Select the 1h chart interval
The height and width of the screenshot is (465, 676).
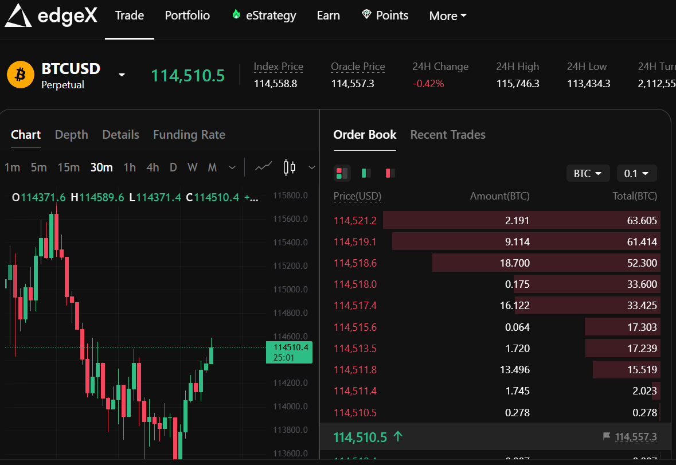click(x=130, y=167)
